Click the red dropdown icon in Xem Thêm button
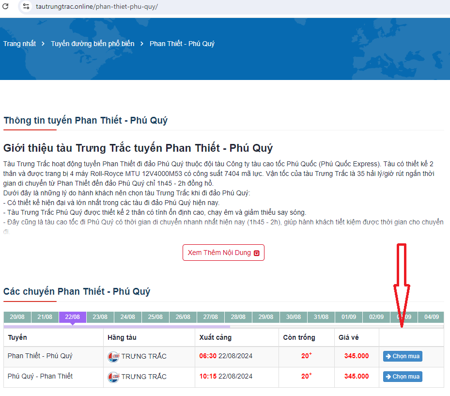Screen dimensions: 450x396 pos(257,253)
